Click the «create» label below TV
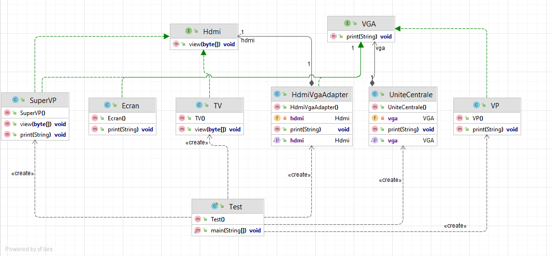This screenshot has width=552, height=256. click(x=197, y=142)
